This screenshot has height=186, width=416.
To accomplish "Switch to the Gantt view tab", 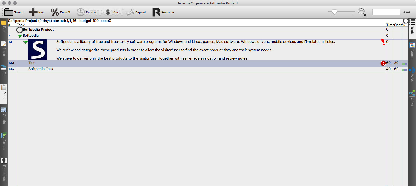I will click(x=412, y=50).
